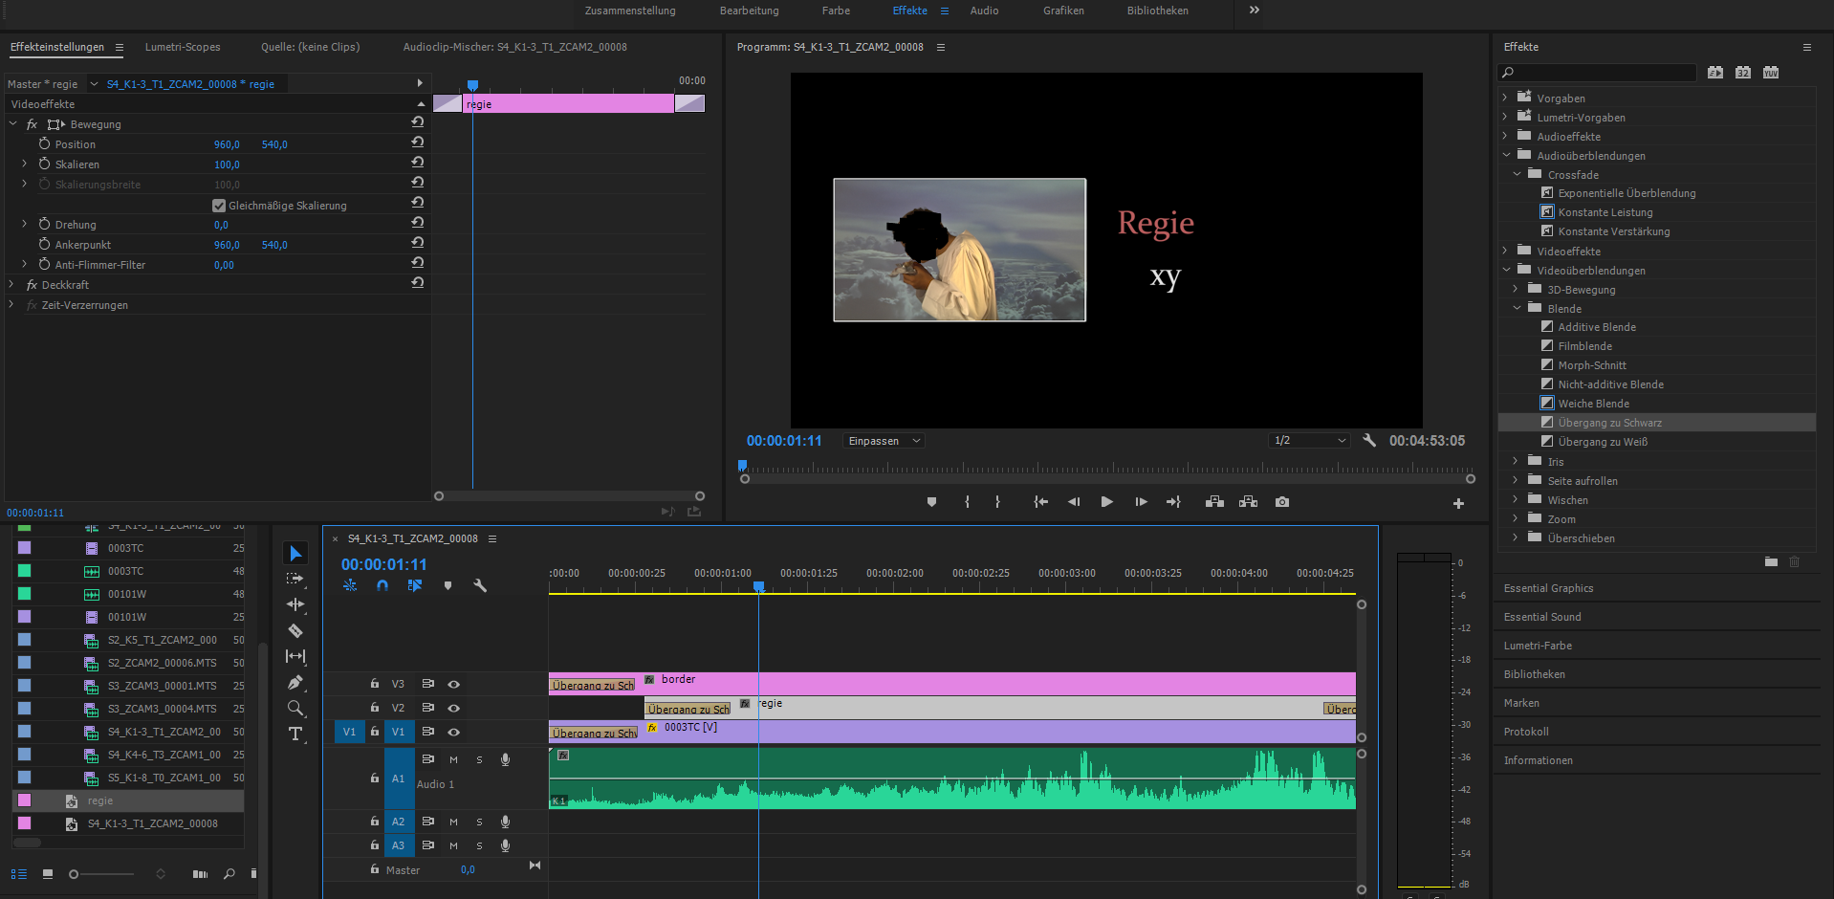This screenshot has width=1834, height=899.
Task: Play the program monitor
Action: tap(1106, 502)
